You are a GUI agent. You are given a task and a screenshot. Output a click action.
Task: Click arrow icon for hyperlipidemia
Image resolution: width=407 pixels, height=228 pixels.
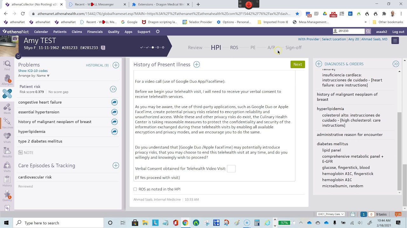click(114, 132)
